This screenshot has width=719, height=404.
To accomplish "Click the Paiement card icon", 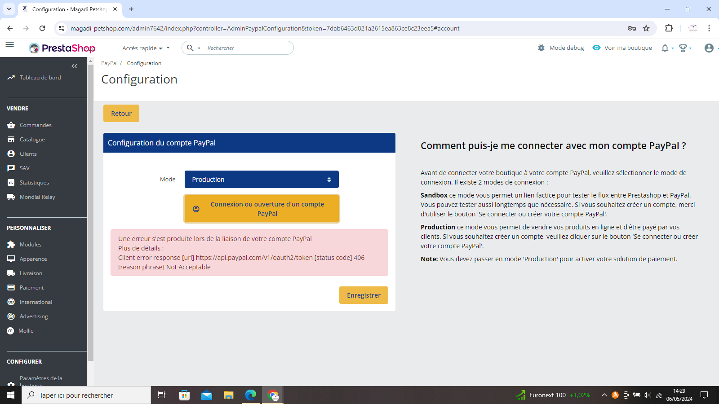I will (11, 288).
